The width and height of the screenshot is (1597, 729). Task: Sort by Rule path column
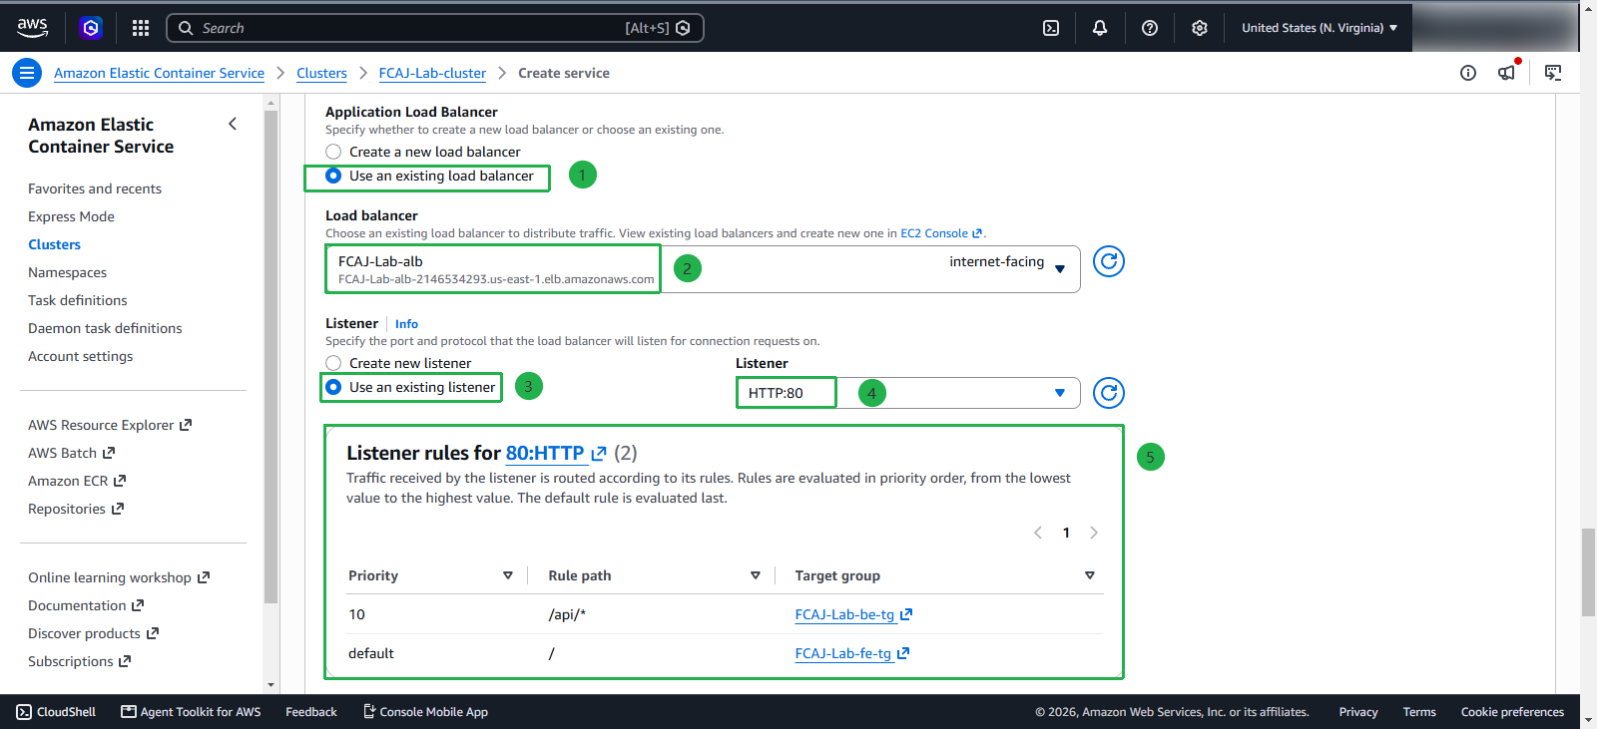click(756, 575)
